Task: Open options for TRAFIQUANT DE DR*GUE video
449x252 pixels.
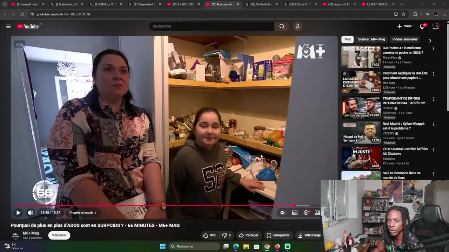Action: (434, 99)
